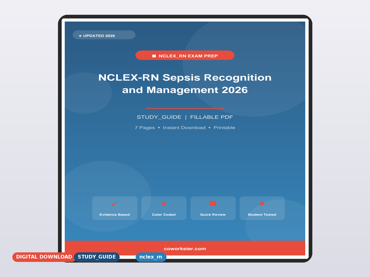
Task: Click the small star in the Updated 2026 badge
Action: pos(80,36)
